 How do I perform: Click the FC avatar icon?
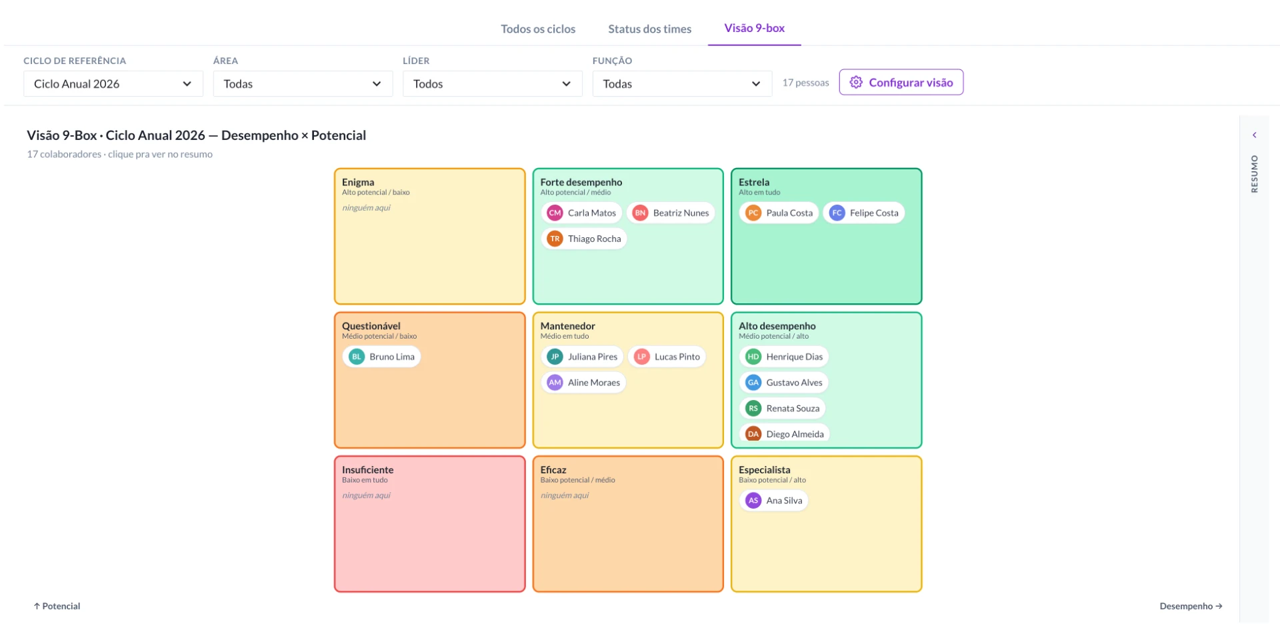pyautogui.click(x=837, y=213)
